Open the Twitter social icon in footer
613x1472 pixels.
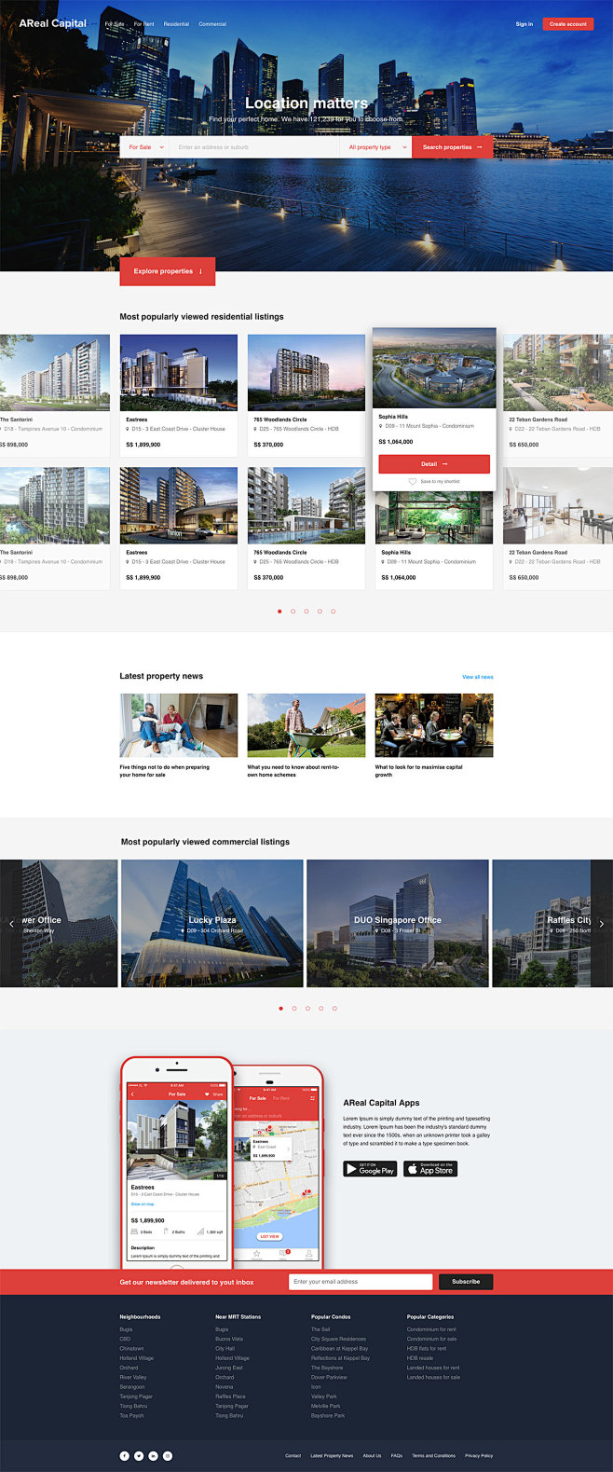pyautogui.click(x=139, y=1455)
